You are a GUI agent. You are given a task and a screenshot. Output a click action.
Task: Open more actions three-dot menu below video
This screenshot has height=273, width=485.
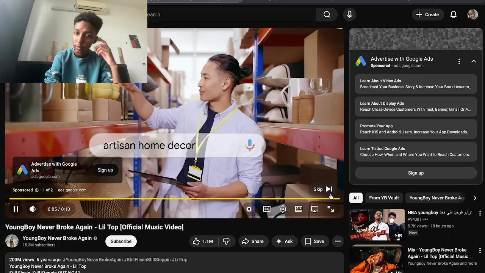click(x=338, y=241)
